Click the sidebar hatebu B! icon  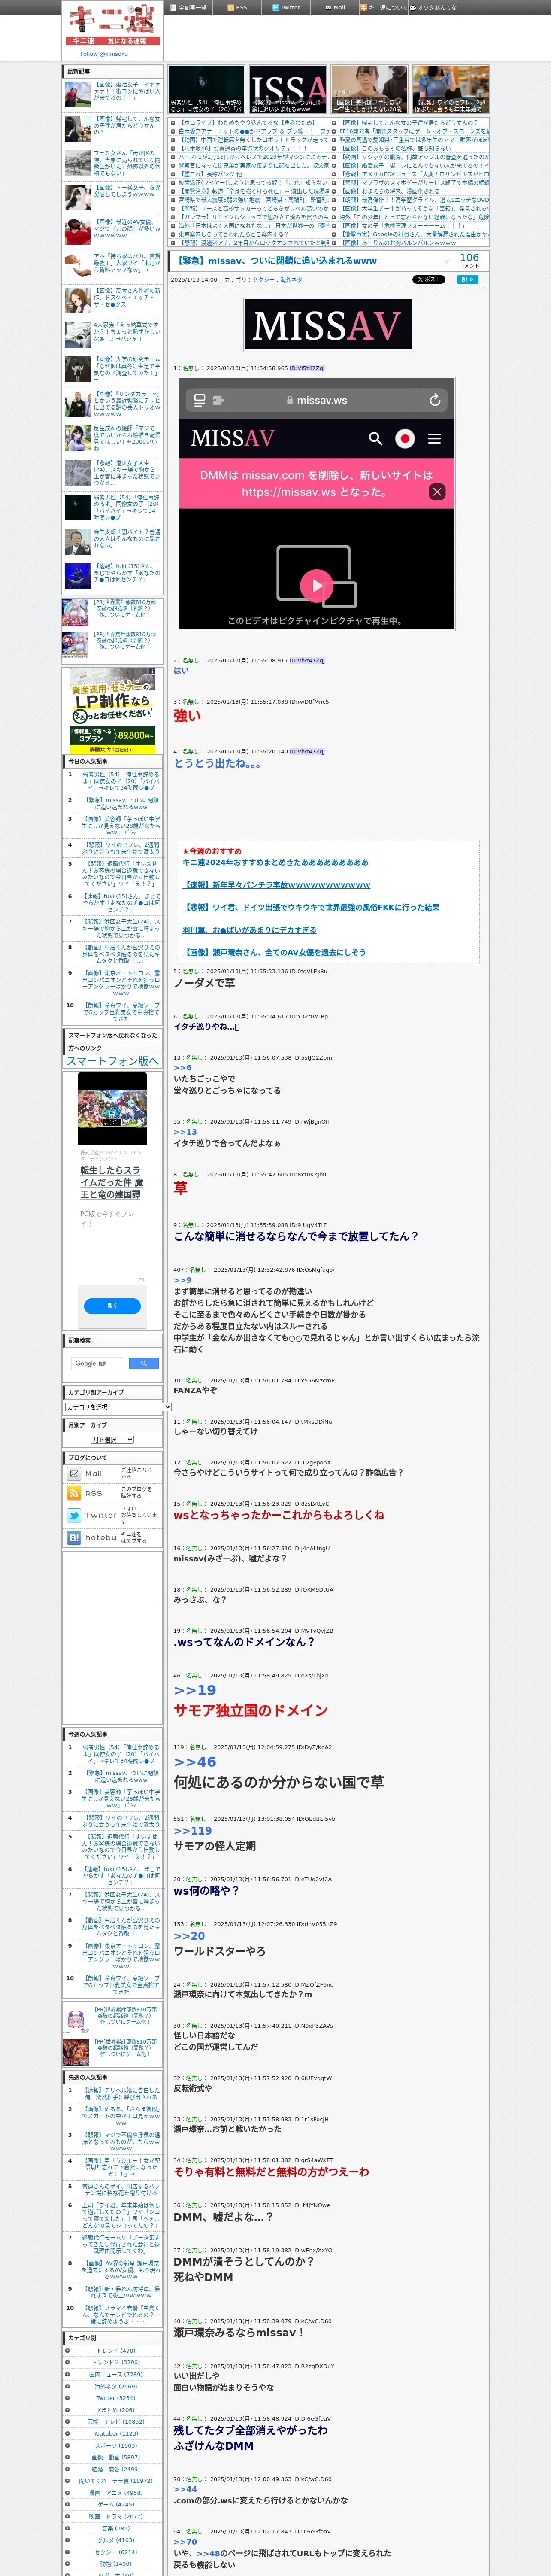pyautogui.click(x=74, y=1537)
